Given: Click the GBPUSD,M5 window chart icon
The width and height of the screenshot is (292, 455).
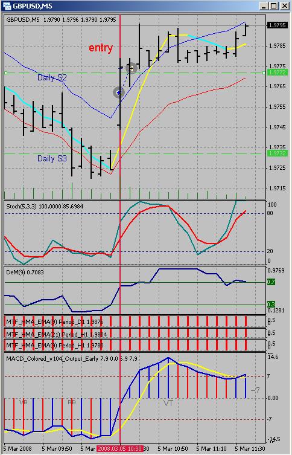Looking at the screenshot, I should [x=7, y=6].
